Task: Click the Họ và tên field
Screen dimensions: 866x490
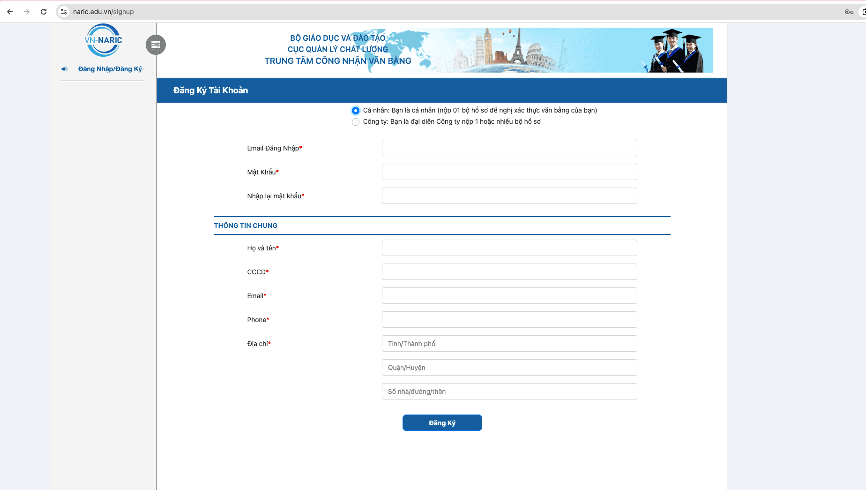Action: pyautogui.click(x=509, y=248)
